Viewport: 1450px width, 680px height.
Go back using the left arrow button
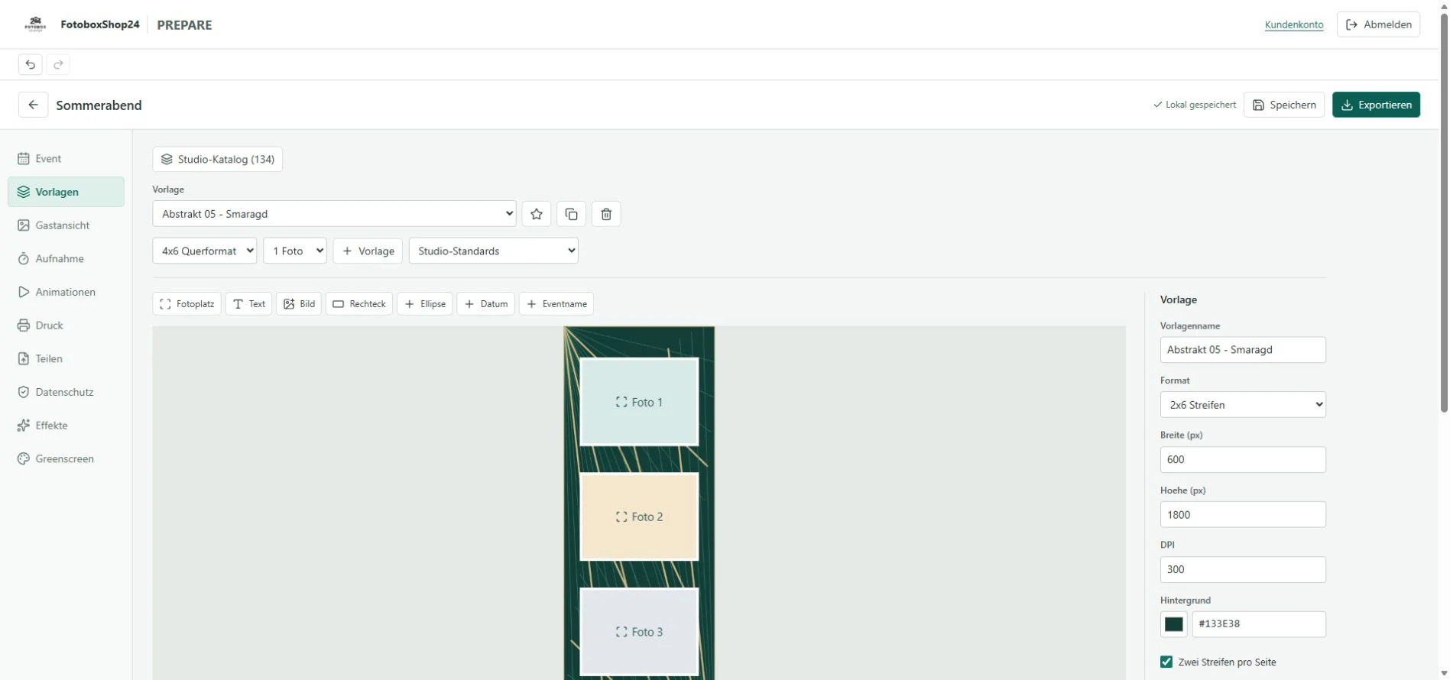click(x=33, y=105)
